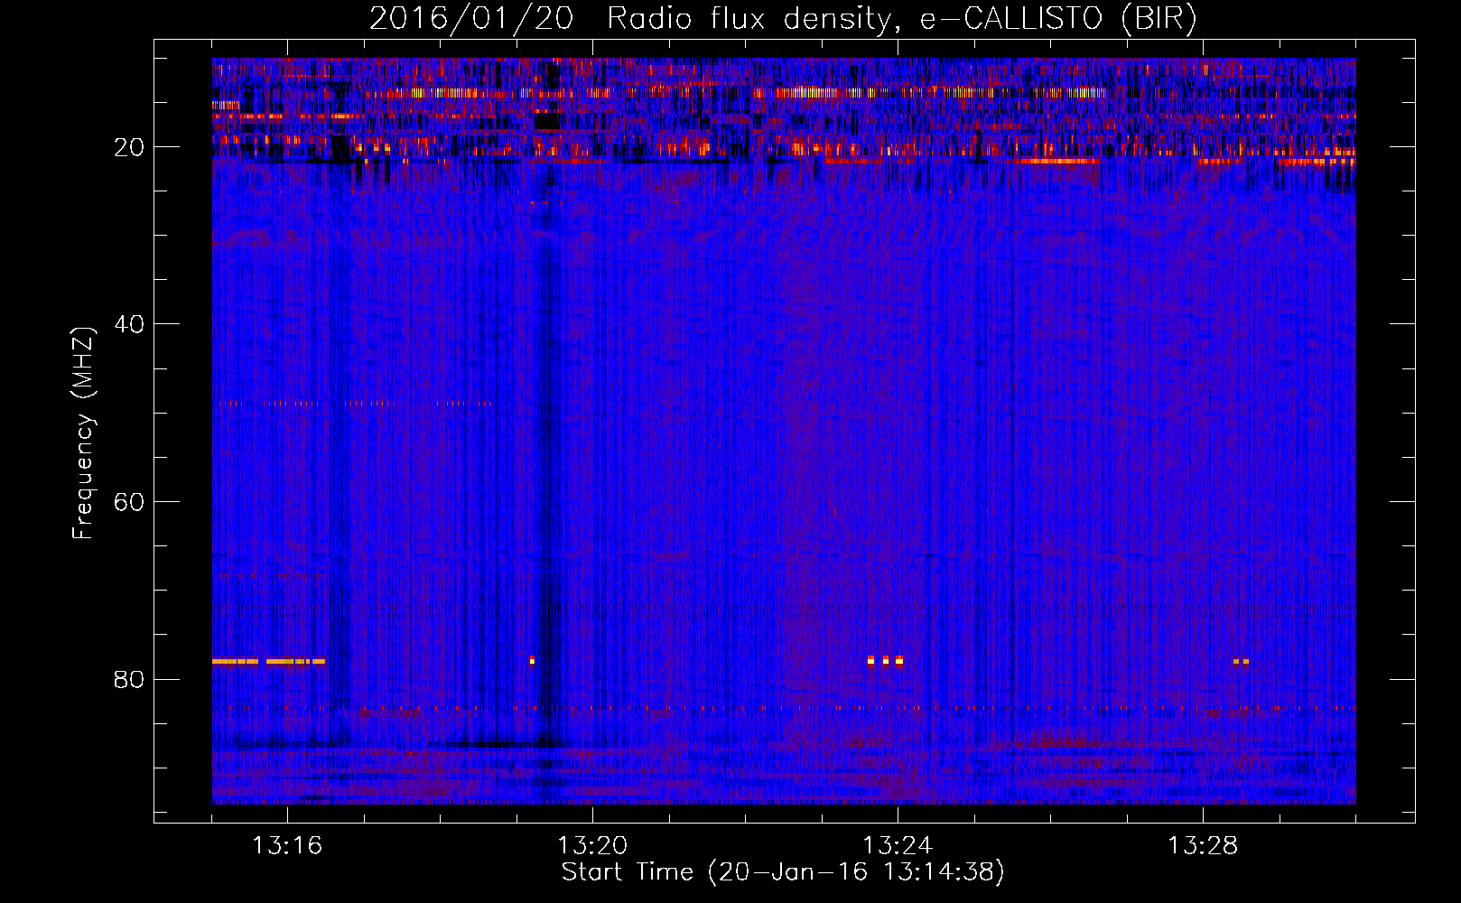Click the plot title "2016/01/20 Radio flux density, e-CALLISTO (BIR)"

(783, 19)
